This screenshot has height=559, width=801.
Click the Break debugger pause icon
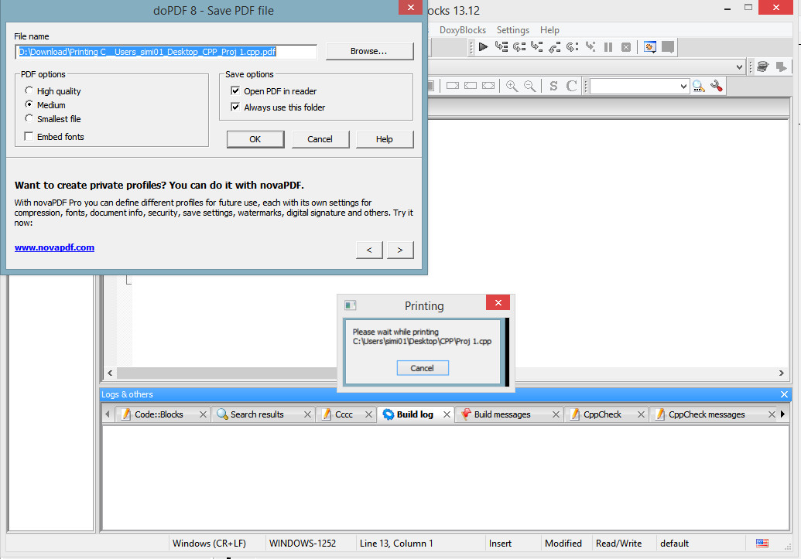coord(608,47)
